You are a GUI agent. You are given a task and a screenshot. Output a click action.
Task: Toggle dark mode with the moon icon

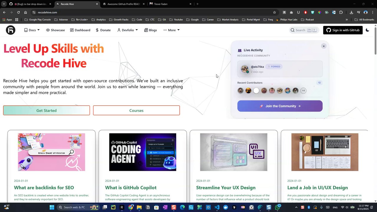pyautogui.click(x=367, y=30)
